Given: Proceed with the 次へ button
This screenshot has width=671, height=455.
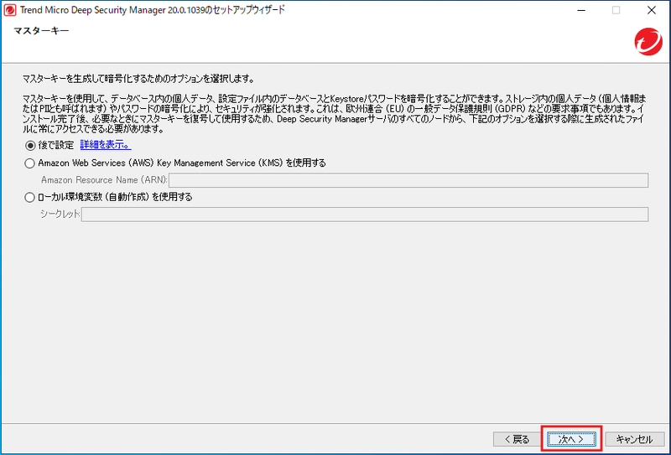Looking at the screenshot, I should [571, 439].
